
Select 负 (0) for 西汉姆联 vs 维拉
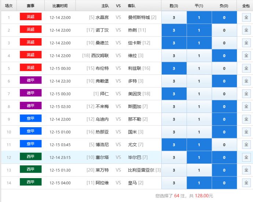[x=224, y=56]
